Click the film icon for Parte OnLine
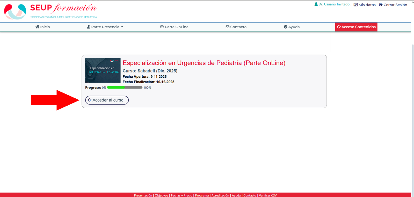Image resolution: width=414 pixels, height=197 pixels. (162, 27)
